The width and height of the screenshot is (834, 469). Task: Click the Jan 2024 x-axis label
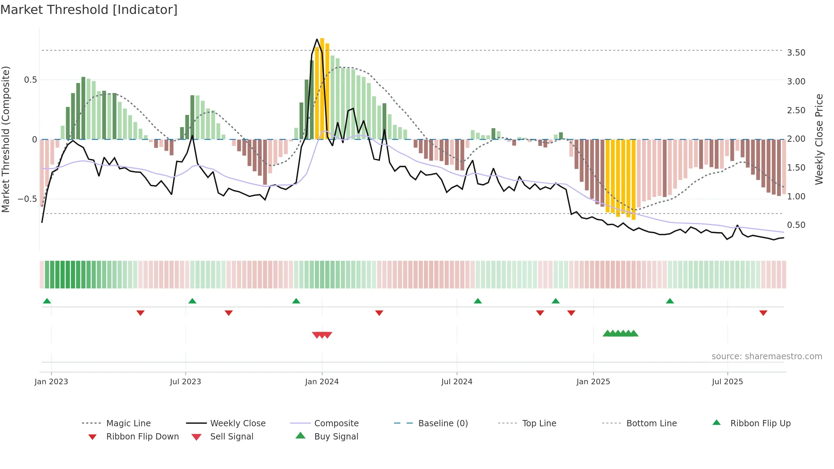(x=322, y=381)
